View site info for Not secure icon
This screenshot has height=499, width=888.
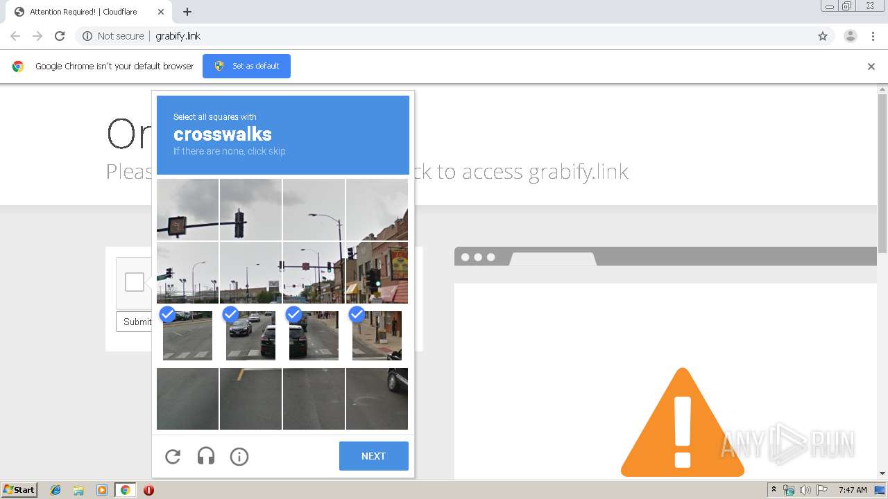(x=87, y=36)
